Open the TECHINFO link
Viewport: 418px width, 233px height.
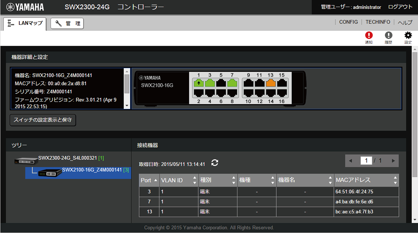378,22
